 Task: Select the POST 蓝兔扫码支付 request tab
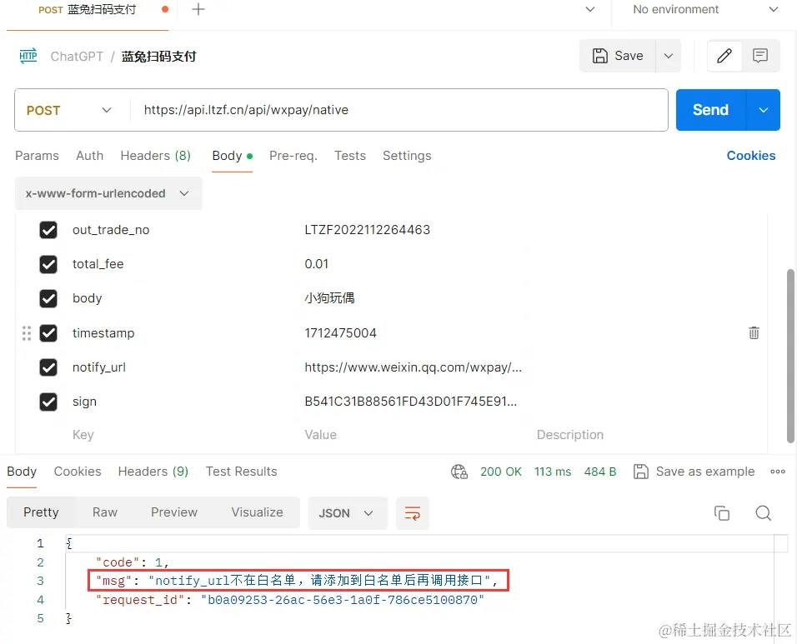click(x=87, y=10)
